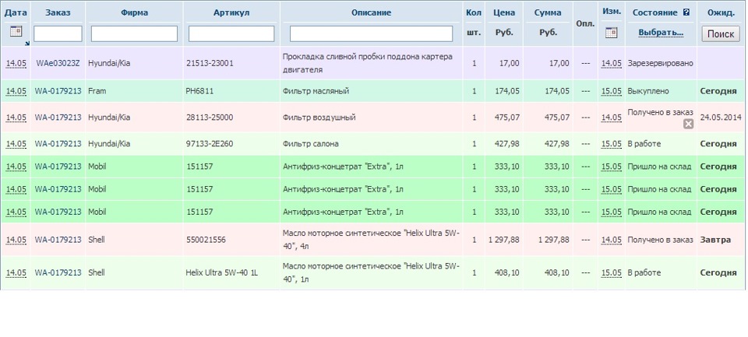Click the 14.05 date in the Shell 550021556 row

pyautogui.click(x=16, y=240)
